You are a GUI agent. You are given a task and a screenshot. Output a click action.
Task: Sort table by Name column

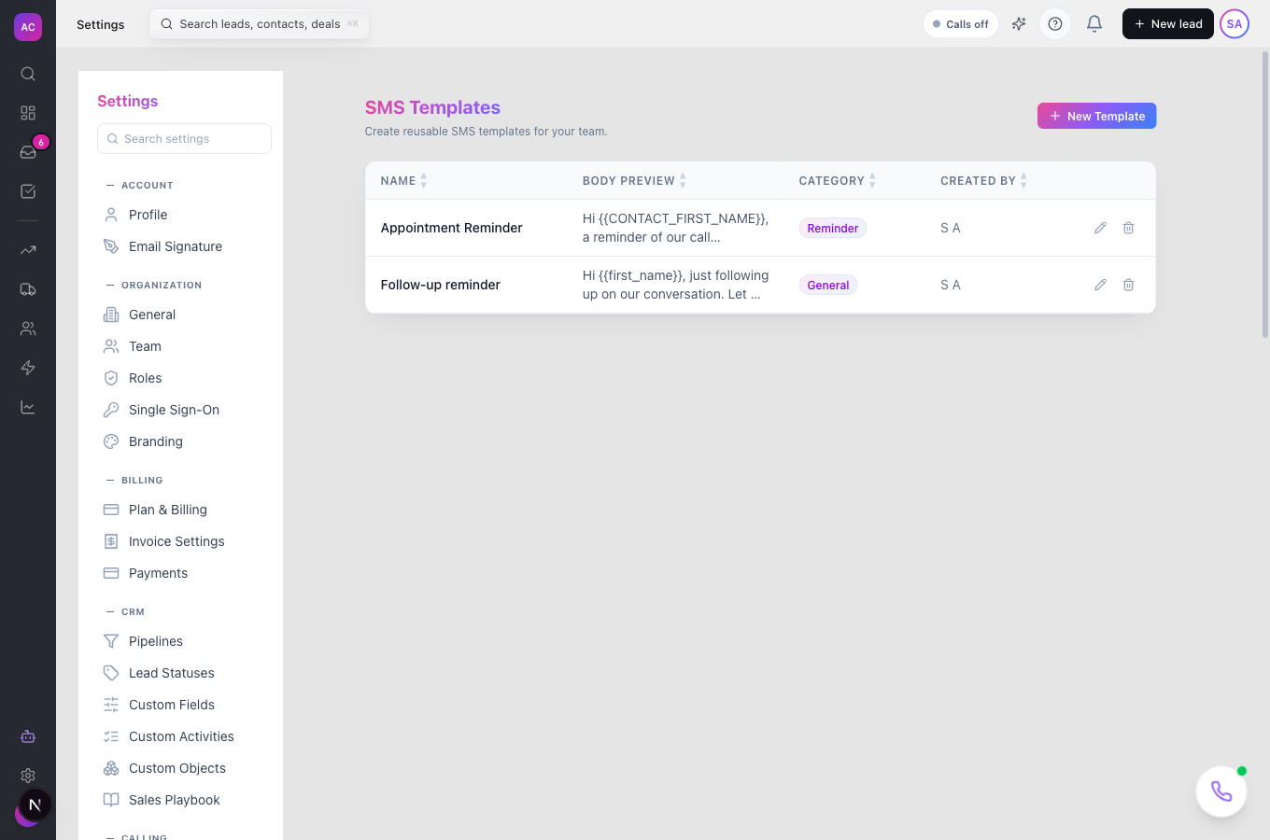tap(403, 181)
